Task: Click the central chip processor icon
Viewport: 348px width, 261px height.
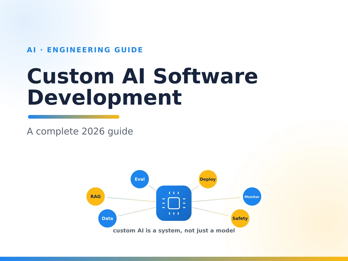Action: pyautogui.click(x=174, y=203)
